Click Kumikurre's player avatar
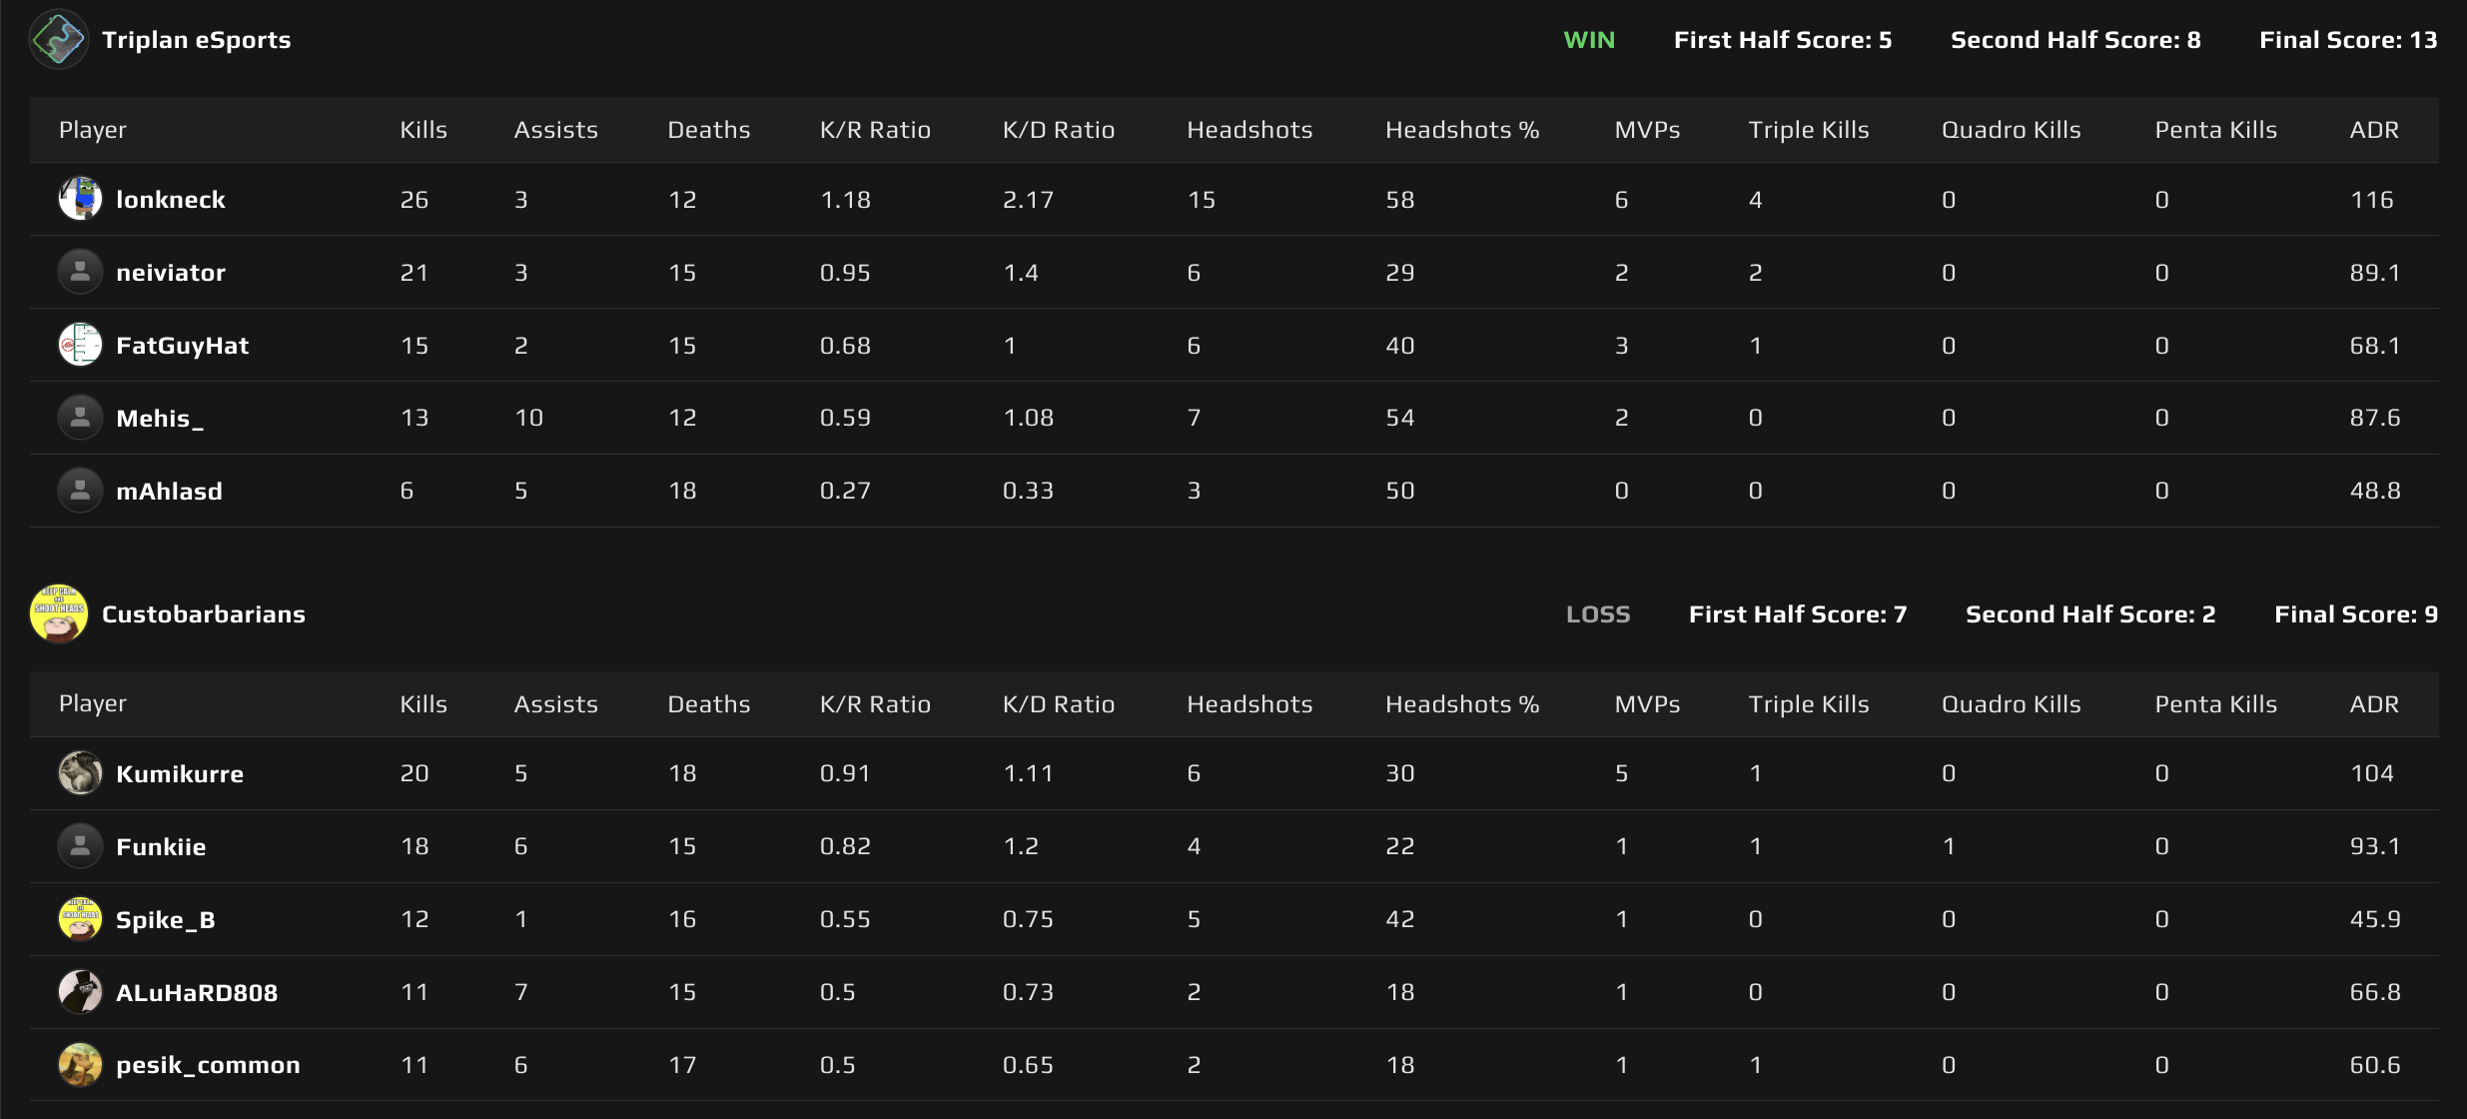 (80, 772)
